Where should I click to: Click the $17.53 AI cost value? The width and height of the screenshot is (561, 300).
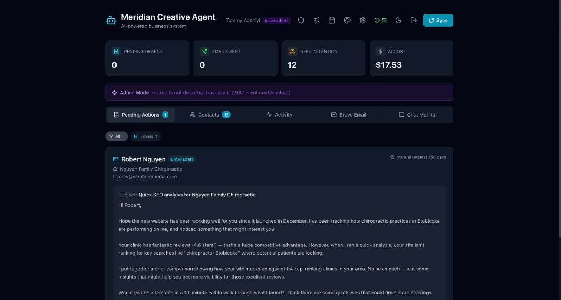[389, 65]
